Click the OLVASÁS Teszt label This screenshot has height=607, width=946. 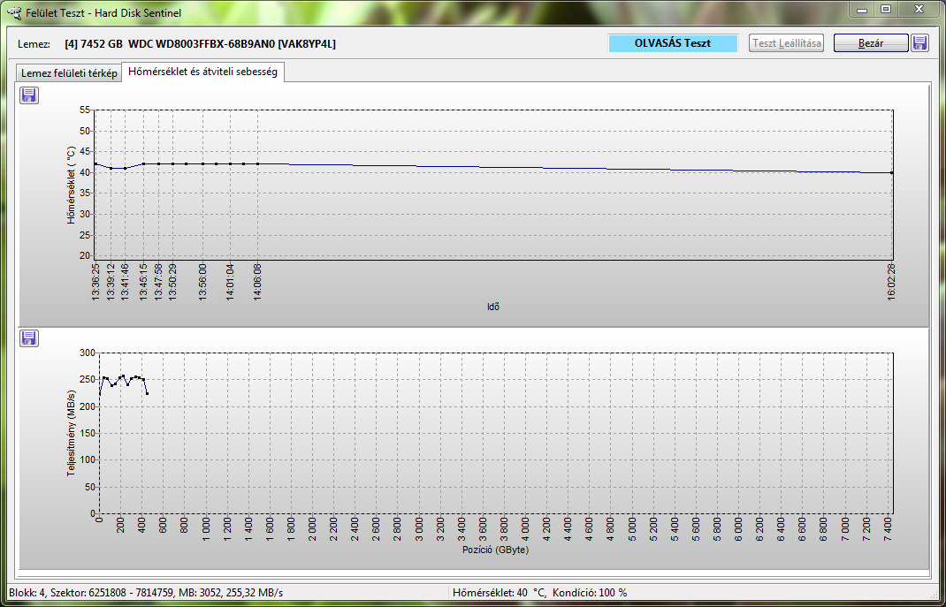tap(673, 43)
